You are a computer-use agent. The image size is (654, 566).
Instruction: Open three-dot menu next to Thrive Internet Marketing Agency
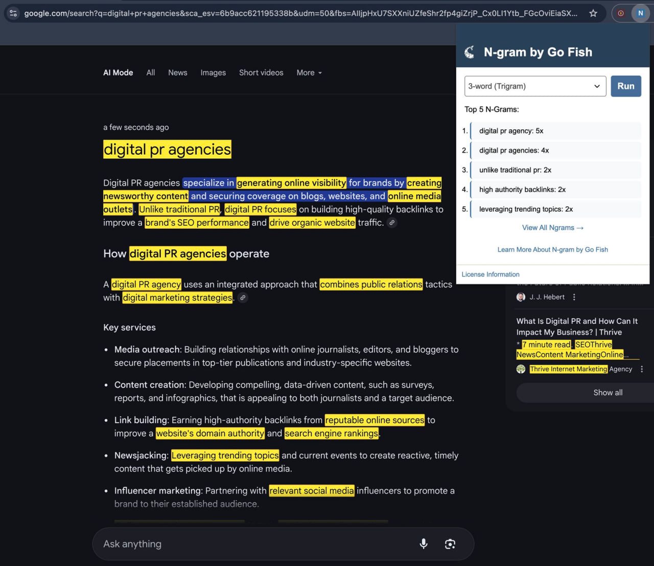click(x=642, y=369)
